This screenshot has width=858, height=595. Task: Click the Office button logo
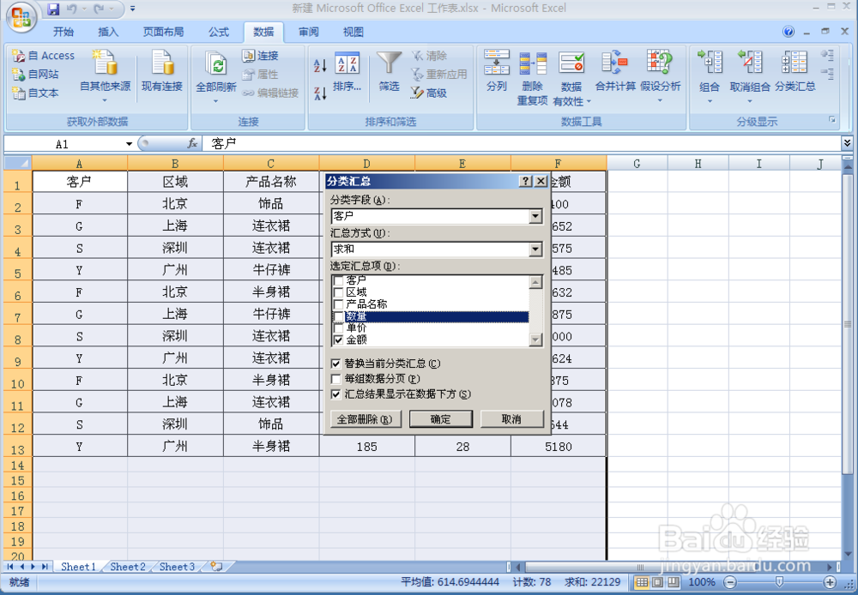[21, 17]
